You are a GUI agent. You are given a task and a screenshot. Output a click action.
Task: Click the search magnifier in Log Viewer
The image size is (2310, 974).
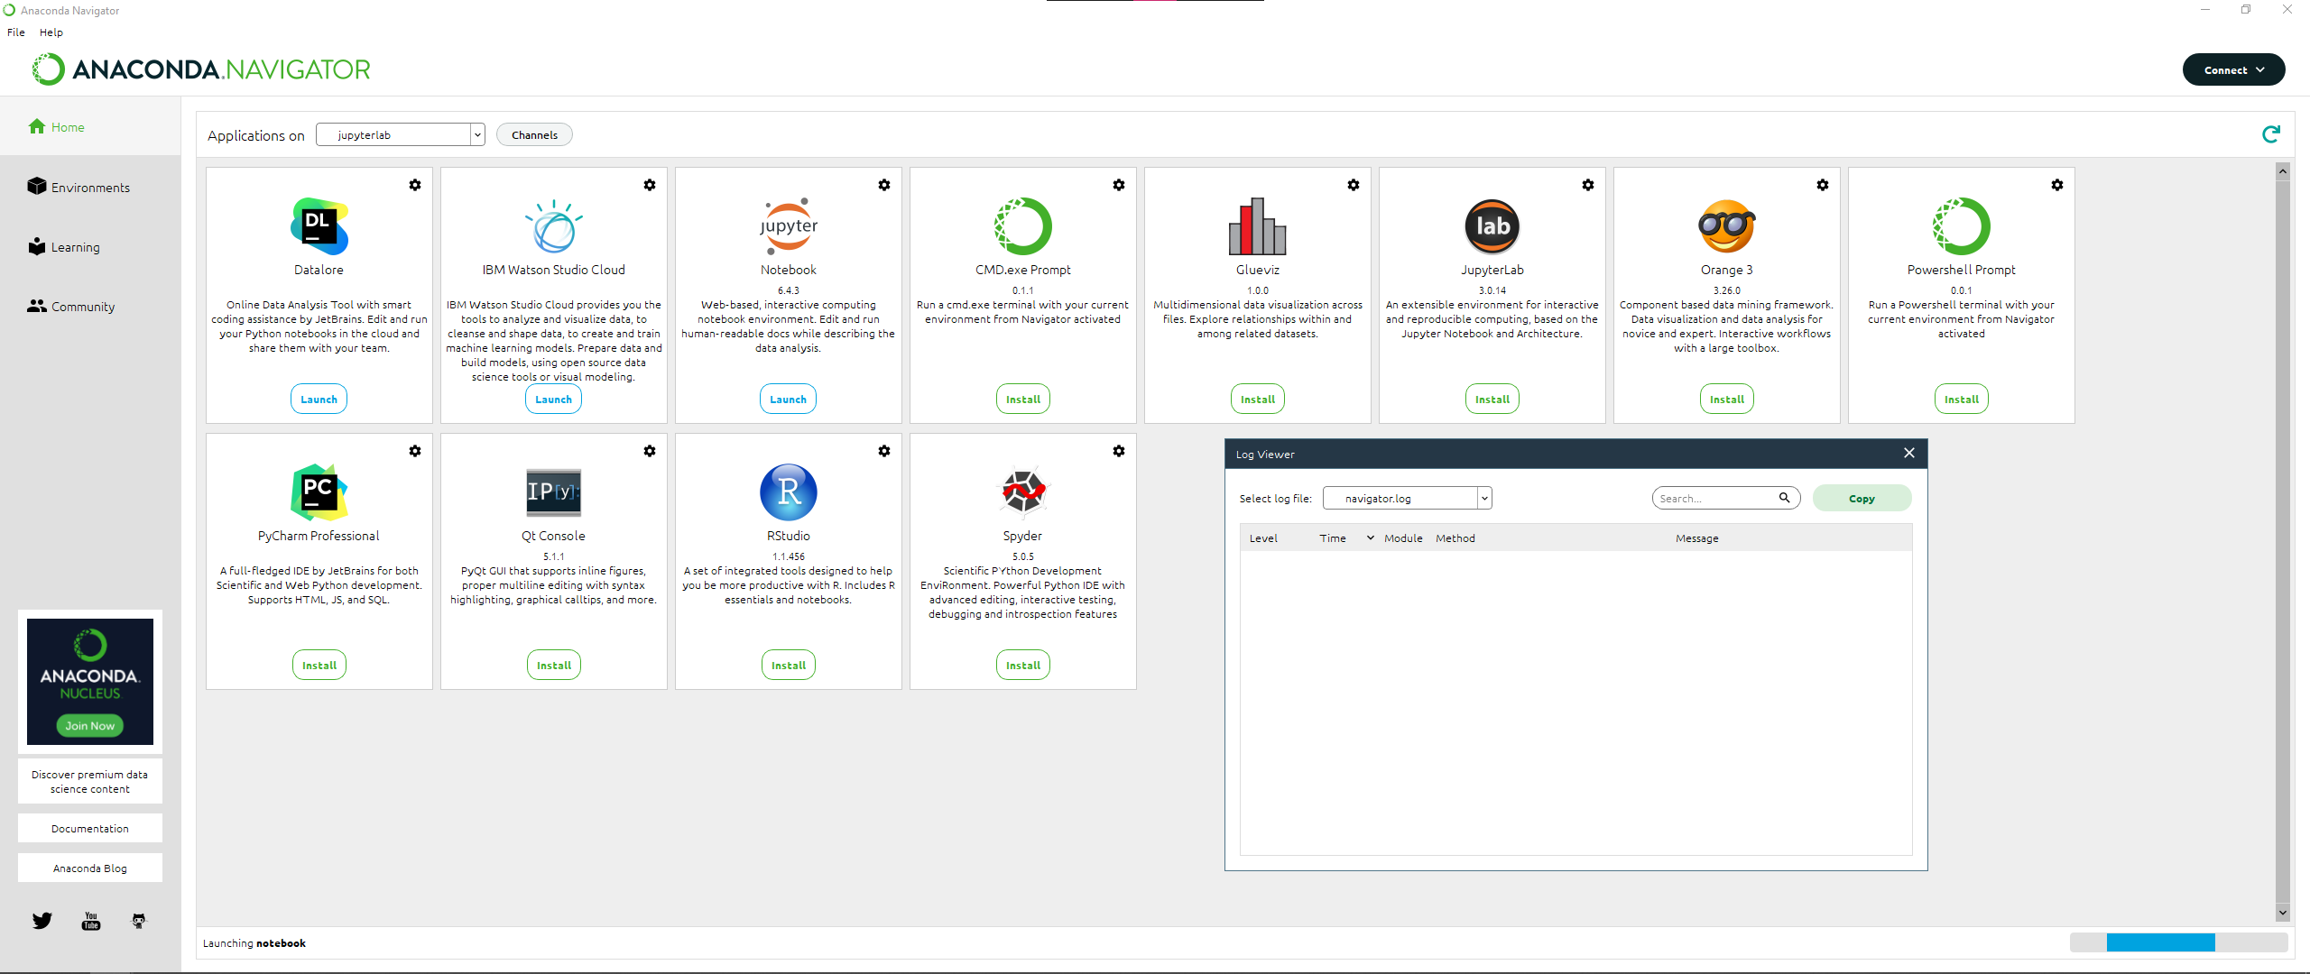pyautogui.click(x=1784, y=498)
